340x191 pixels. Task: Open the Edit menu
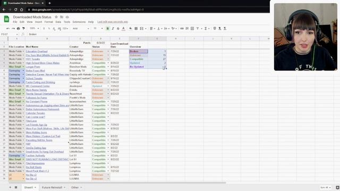tap(22, 22)
